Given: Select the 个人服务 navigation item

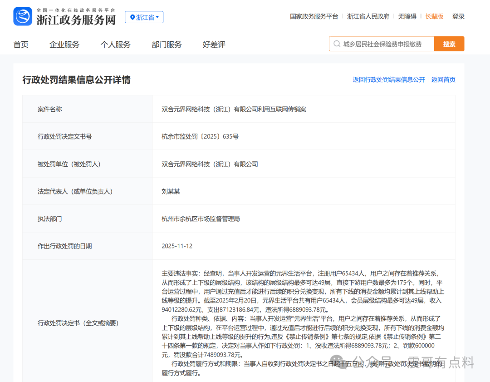Looking at the screenshot, I should pyautogui.click(x=115, y=44).
